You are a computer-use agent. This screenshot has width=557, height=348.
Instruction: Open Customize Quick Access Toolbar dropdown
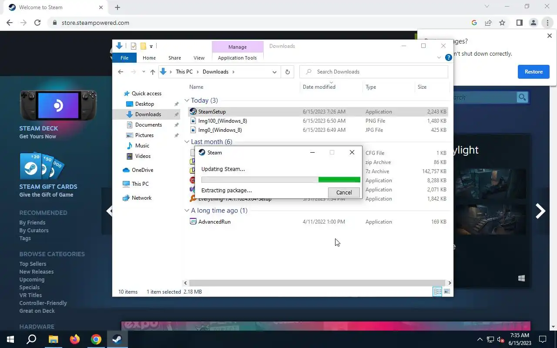click(151, 46)
